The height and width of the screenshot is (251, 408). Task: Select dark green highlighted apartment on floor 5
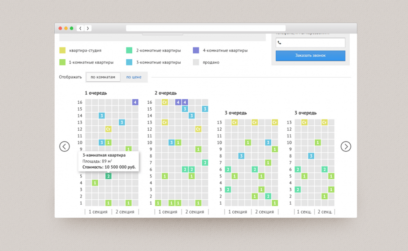click(108, 176)
